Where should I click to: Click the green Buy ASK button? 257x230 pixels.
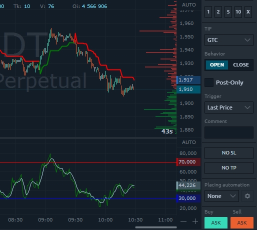coord(216,222)
